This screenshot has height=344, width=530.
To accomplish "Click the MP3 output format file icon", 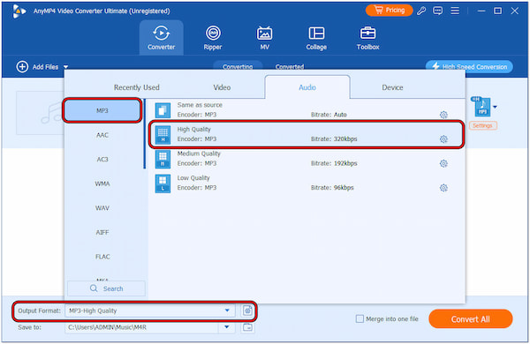I will click(481, 107).
